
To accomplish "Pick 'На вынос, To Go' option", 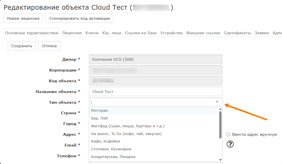I will (x=126, y=134).
